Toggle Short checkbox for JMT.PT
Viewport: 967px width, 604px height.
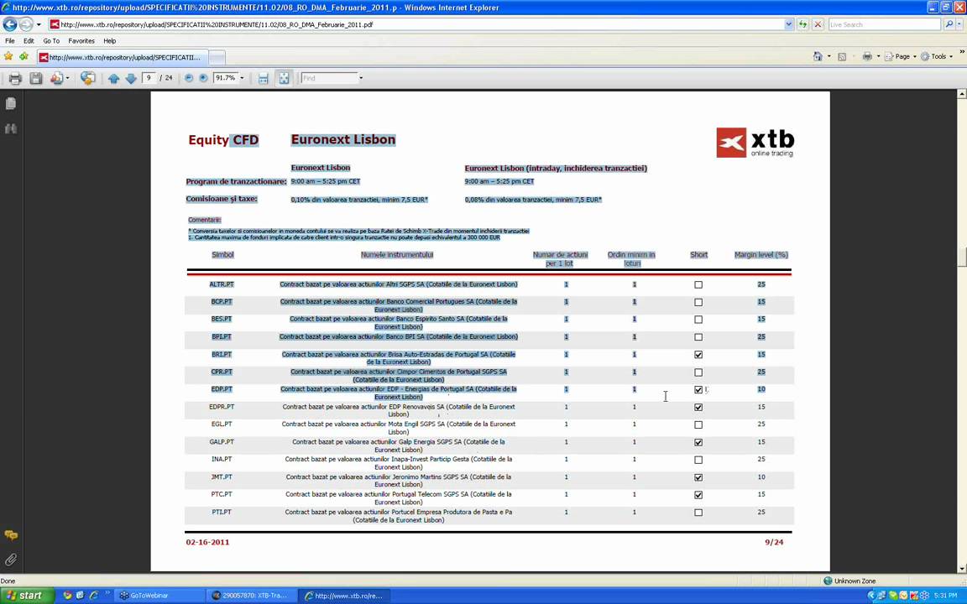(x=698, y=477)
